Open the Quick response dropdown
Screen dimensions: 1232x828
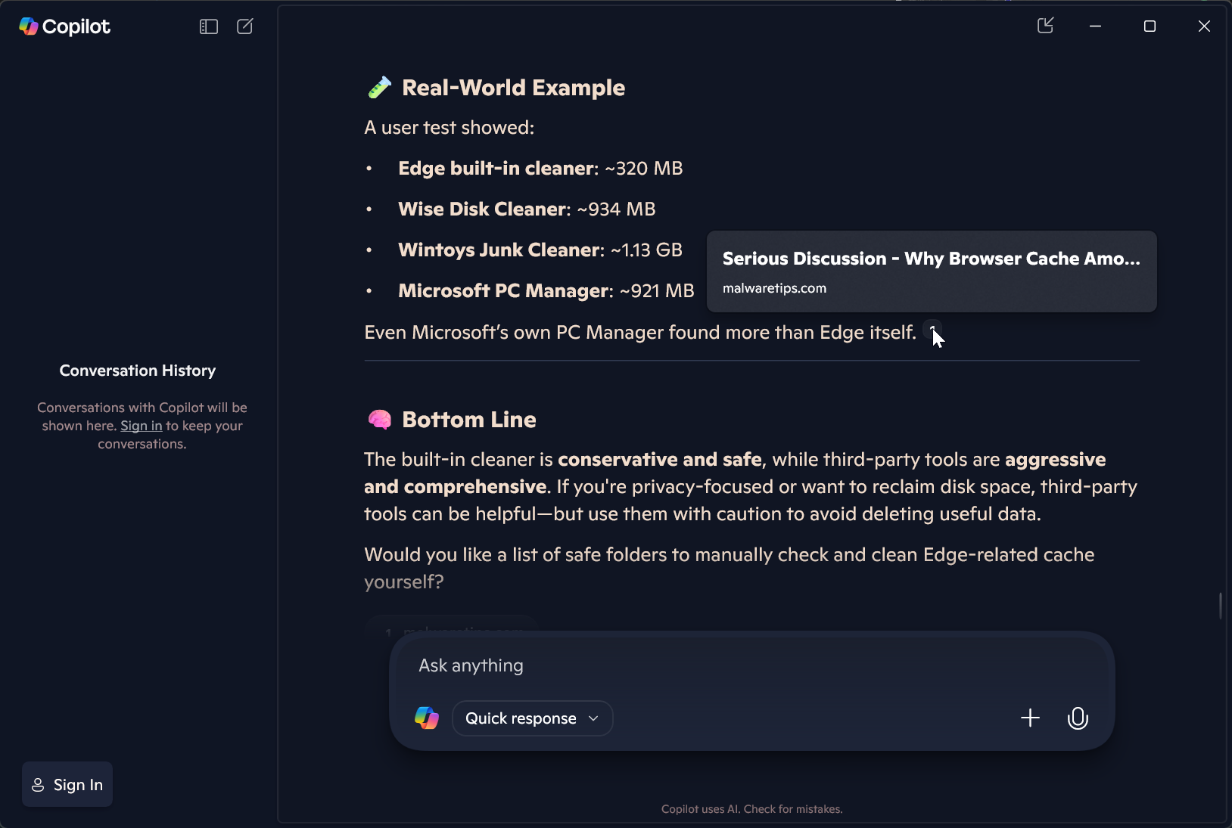(532, 718)
